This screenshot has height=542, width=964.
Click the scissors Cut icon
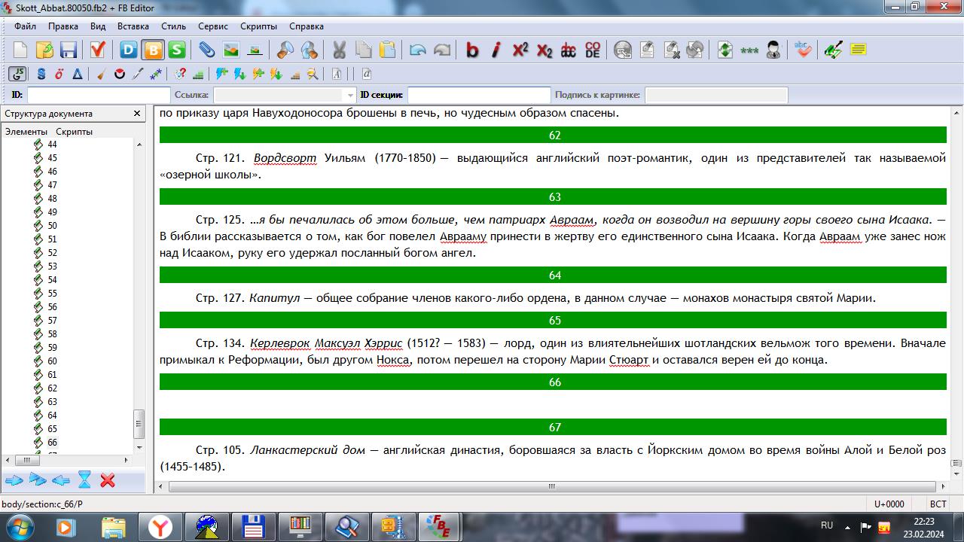point(339,50)
